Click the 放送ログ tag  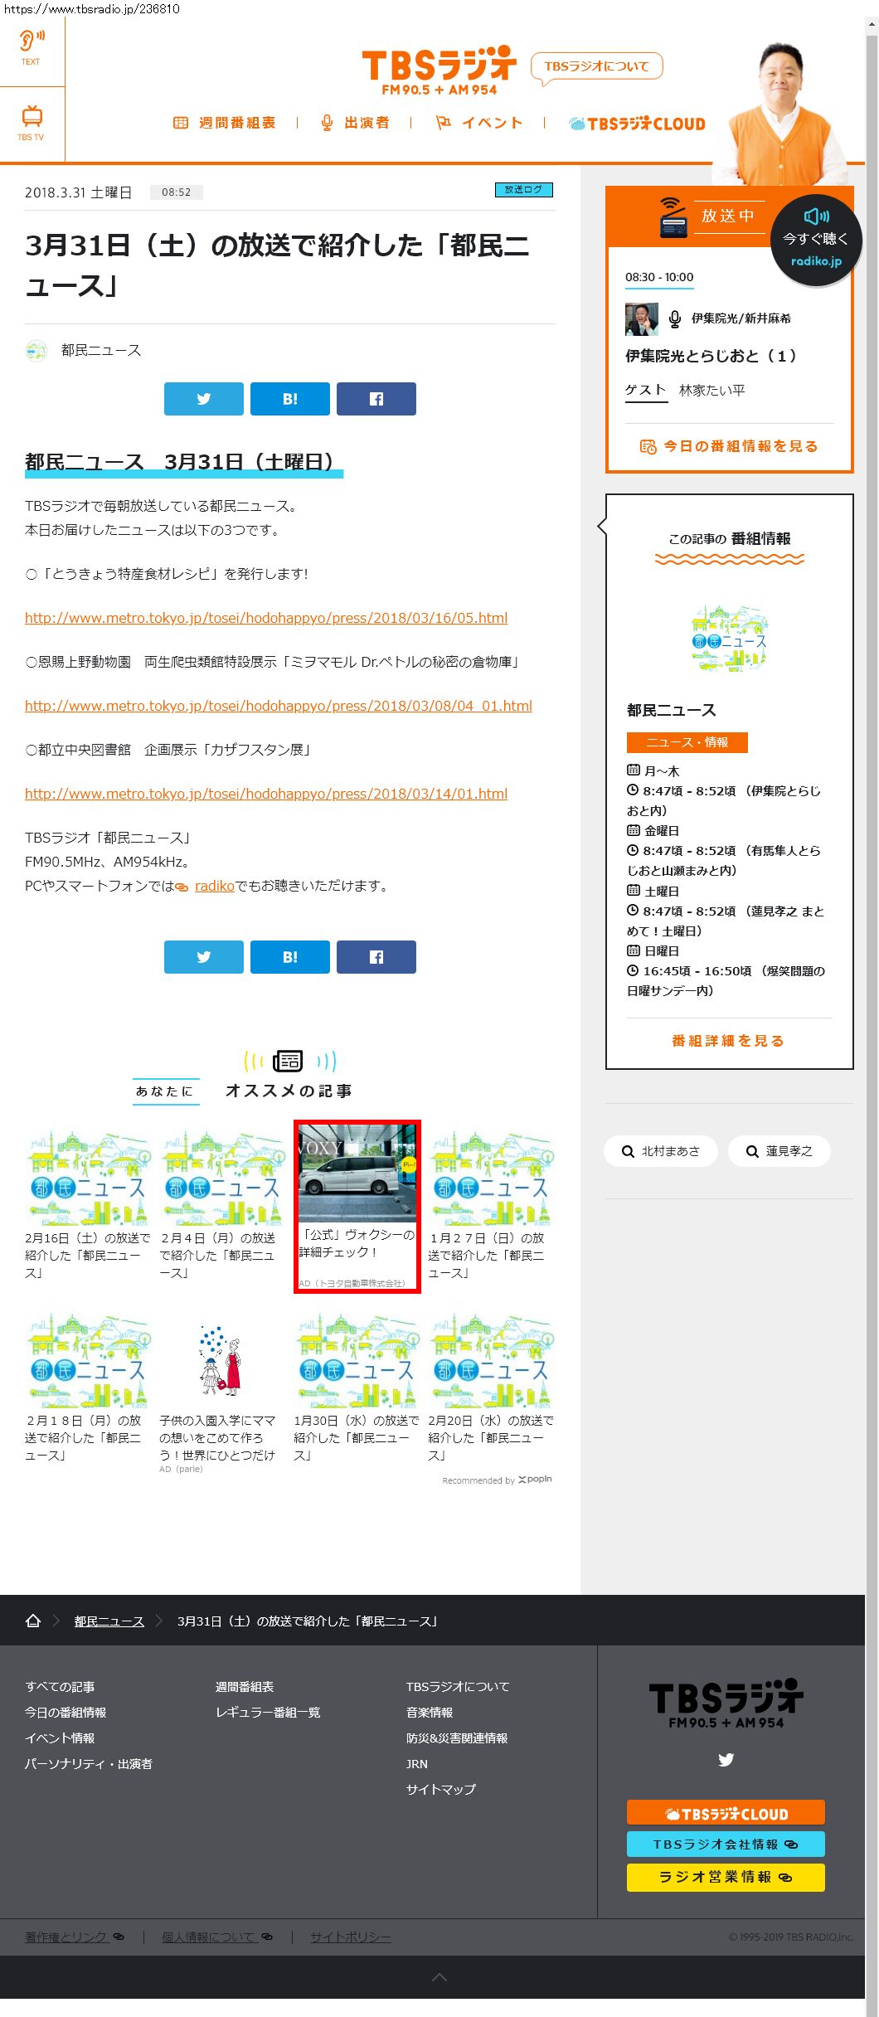pyautogui.click(x=523, y=190)
